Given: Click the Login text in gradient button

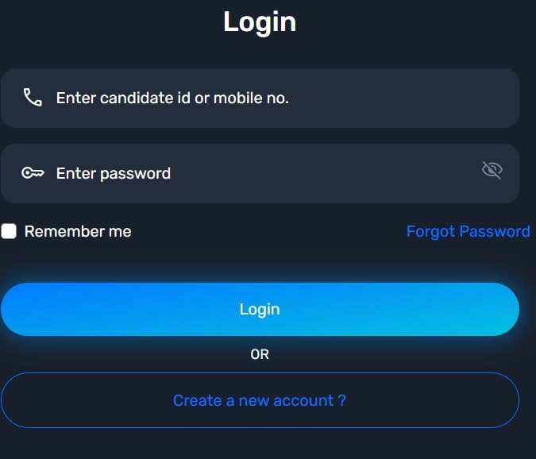Looking at the screenshot, I should click(x=260, y=310).
